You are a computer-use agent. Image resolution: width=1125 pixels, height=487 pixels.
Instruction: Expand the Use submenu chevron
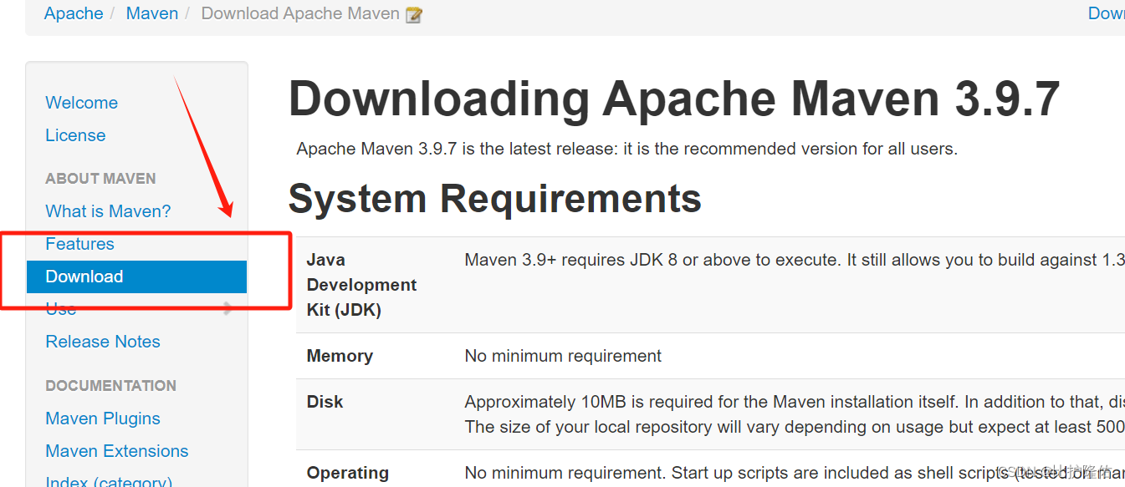click(x=228, y=309)
